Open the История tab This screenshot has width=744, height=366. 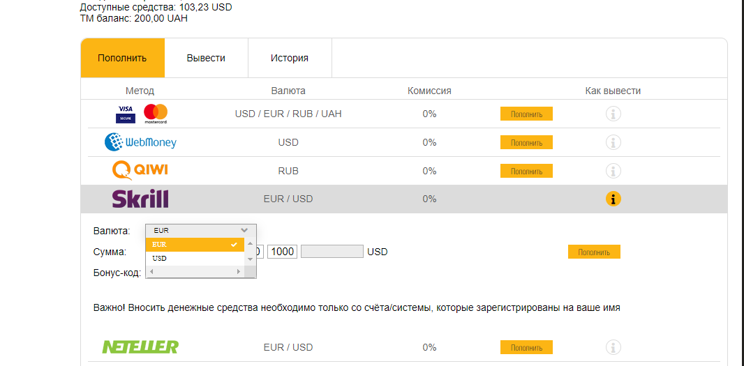click(290, 58)
